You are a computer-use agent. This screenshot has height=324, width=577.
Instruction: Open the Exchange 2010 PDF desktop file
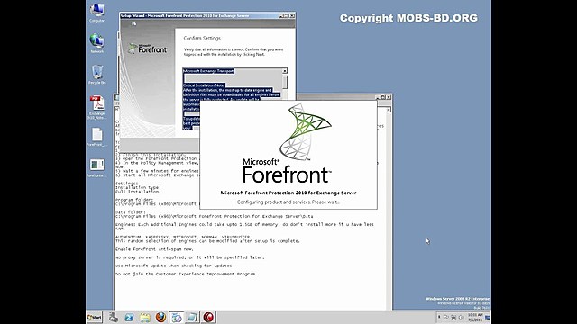pos(96,107)
